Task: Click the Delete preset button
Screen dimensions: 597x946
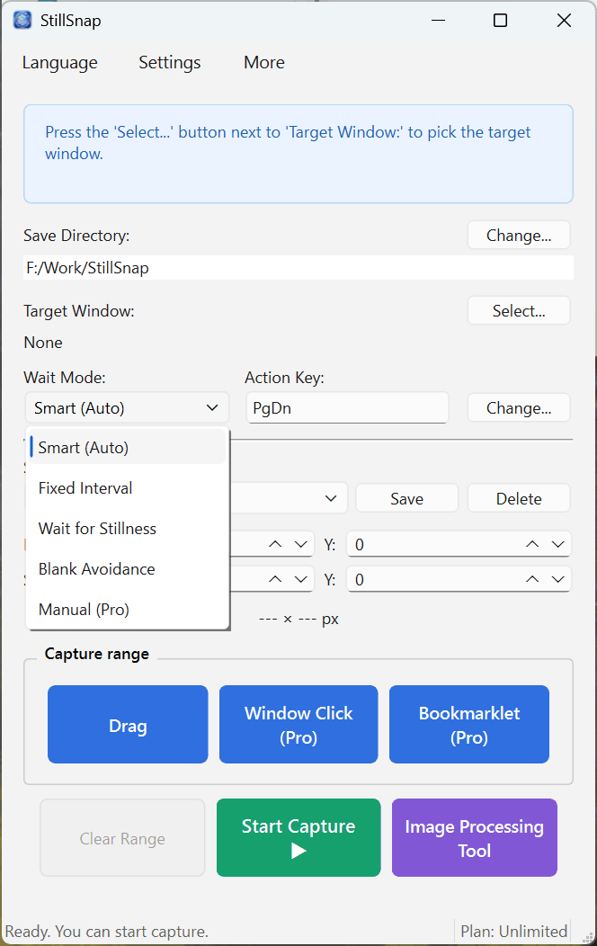Action: click(519, 498)
